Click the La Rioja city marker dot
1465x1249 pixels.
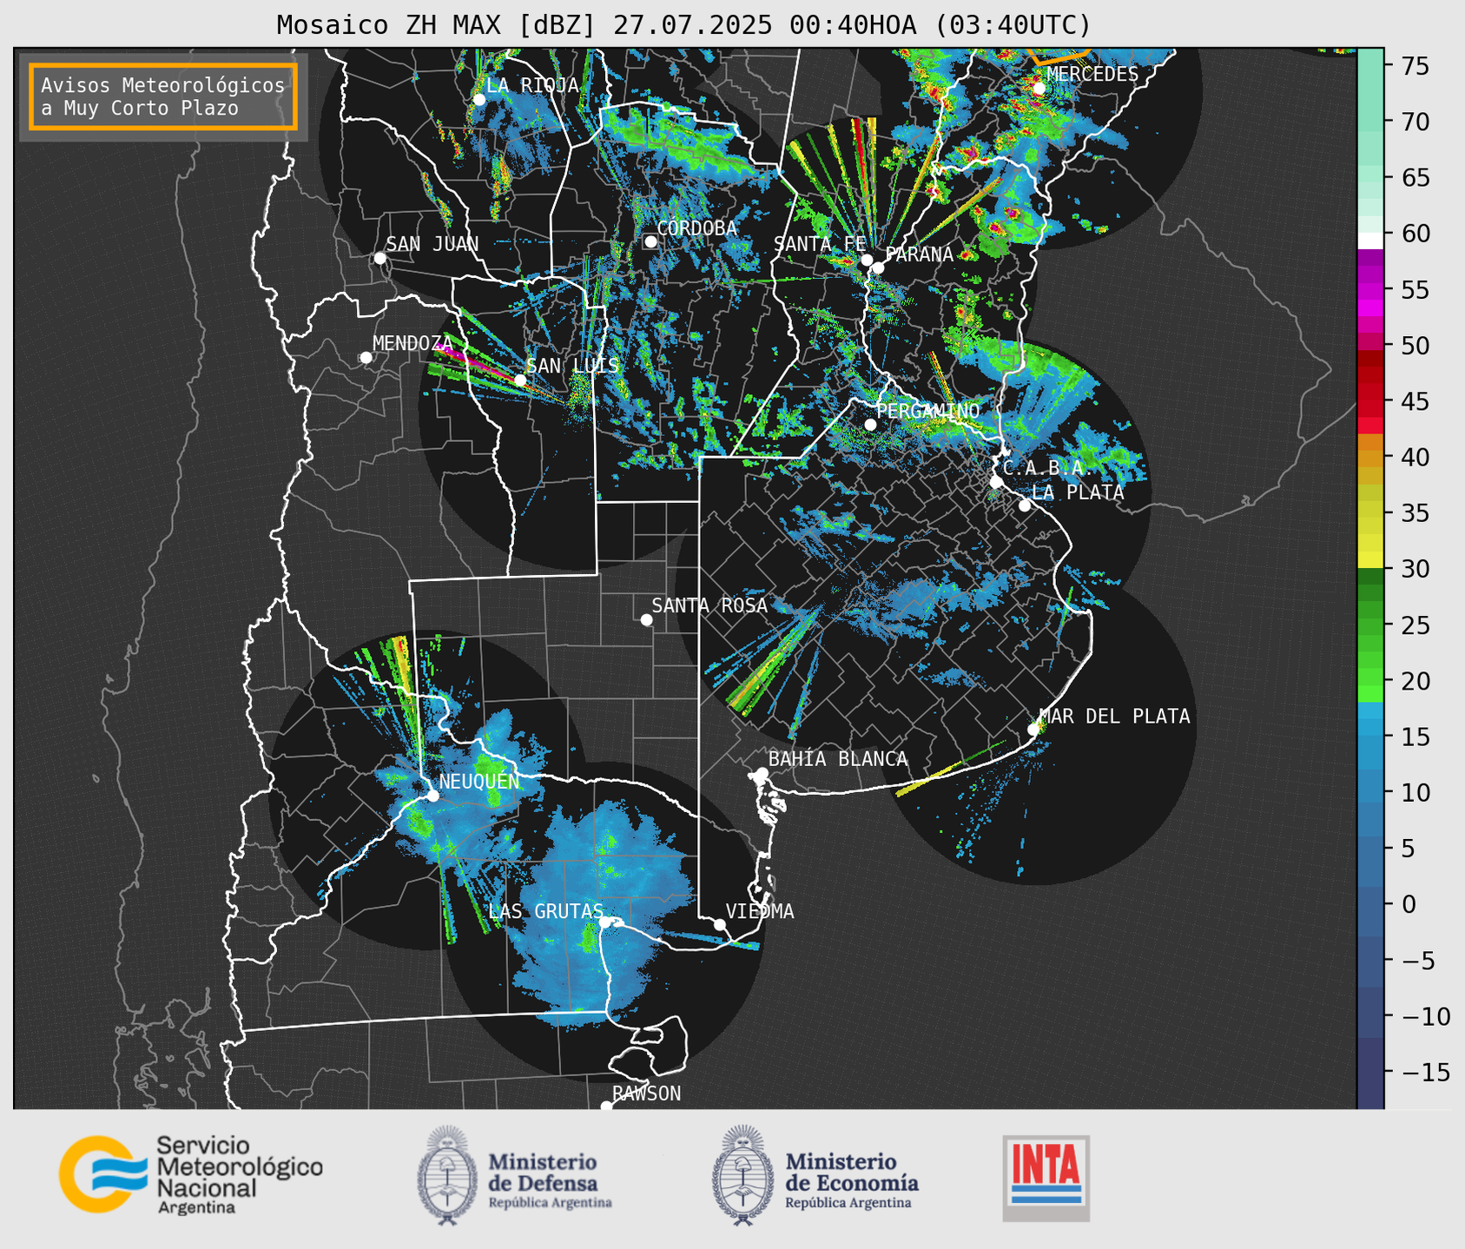(x=479, y=100)
